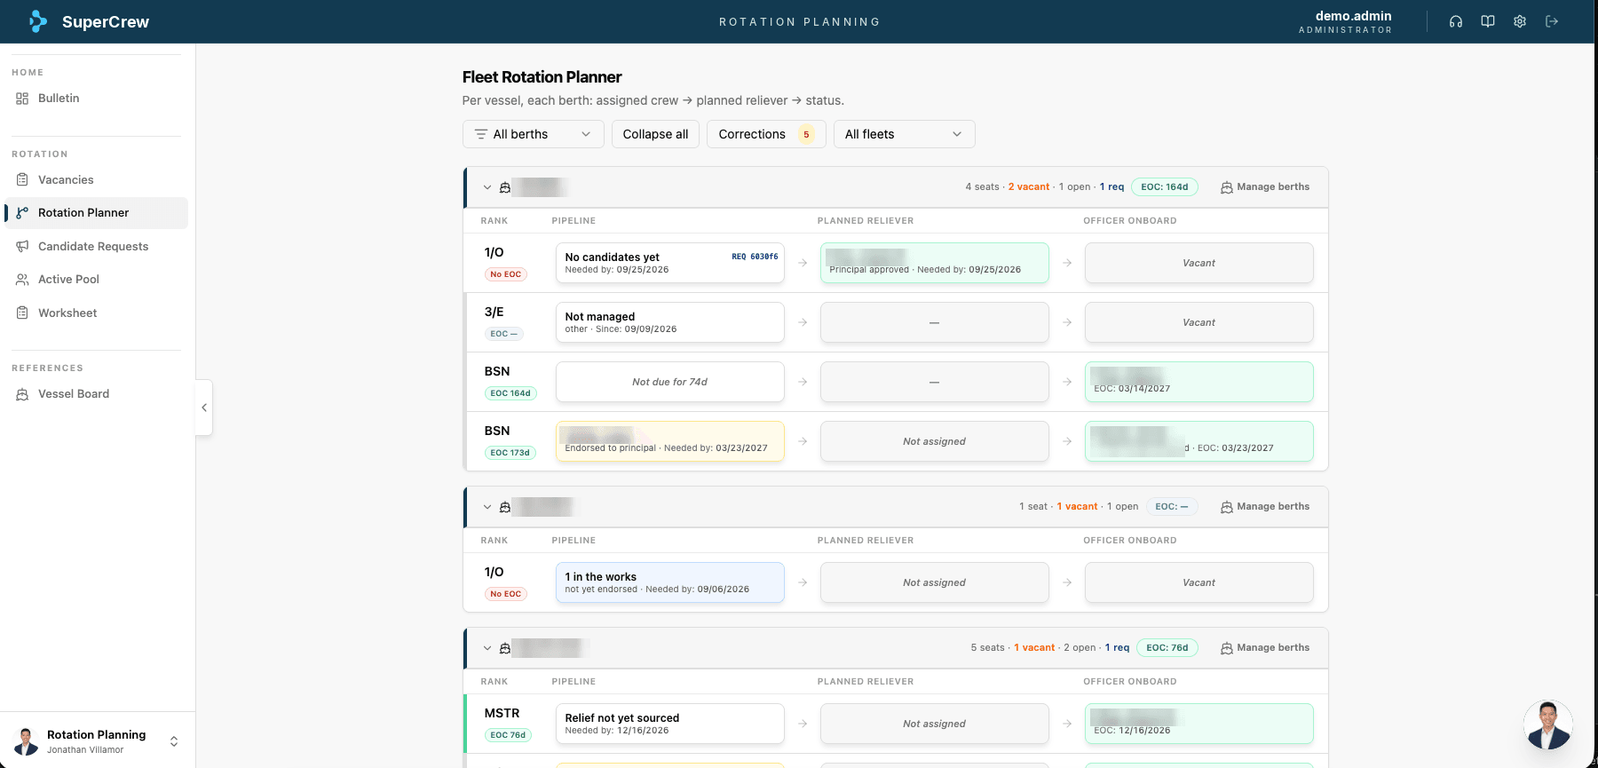The image size is (1598, 768).
Task: Open officer onboard card EOC 12/16/2026
Action: (x=1199, y=724)
